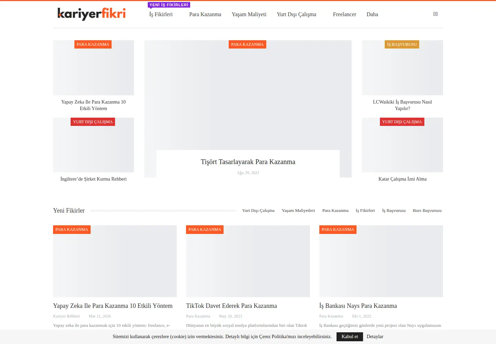Open 'Yapay Zeka Ile Para Kazanma 10 Etkili Yöntem' small title
Viewport: 496px width, 344px height.
click(x=93, y=105)
